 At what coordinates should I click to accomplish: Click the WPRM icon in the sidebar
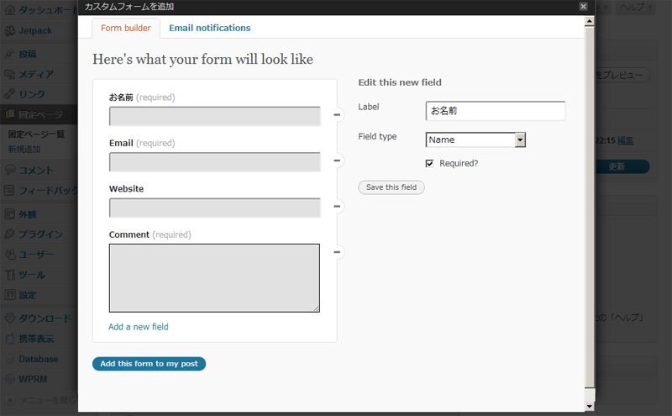9,379
